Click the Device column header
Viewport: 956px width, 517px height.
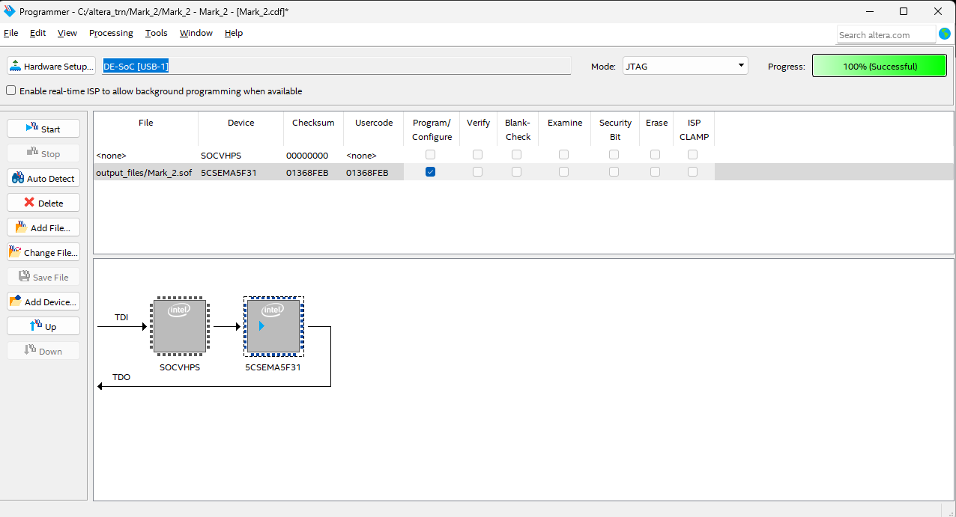coord(241,129)
